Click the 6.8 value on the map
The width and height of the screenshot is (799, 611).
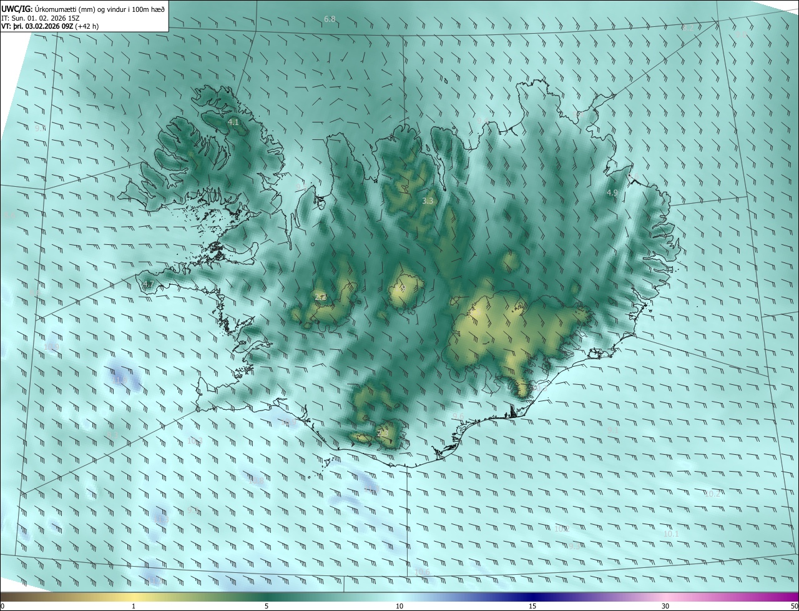pos(330,19)
